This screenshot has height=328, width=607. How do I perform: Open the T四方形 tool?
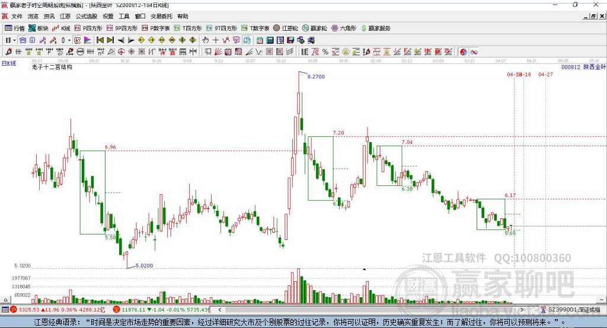click(188, 28)
